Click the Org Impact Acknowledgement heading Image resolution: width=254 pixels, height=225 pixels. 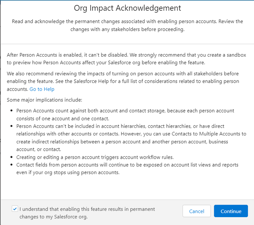127,8
